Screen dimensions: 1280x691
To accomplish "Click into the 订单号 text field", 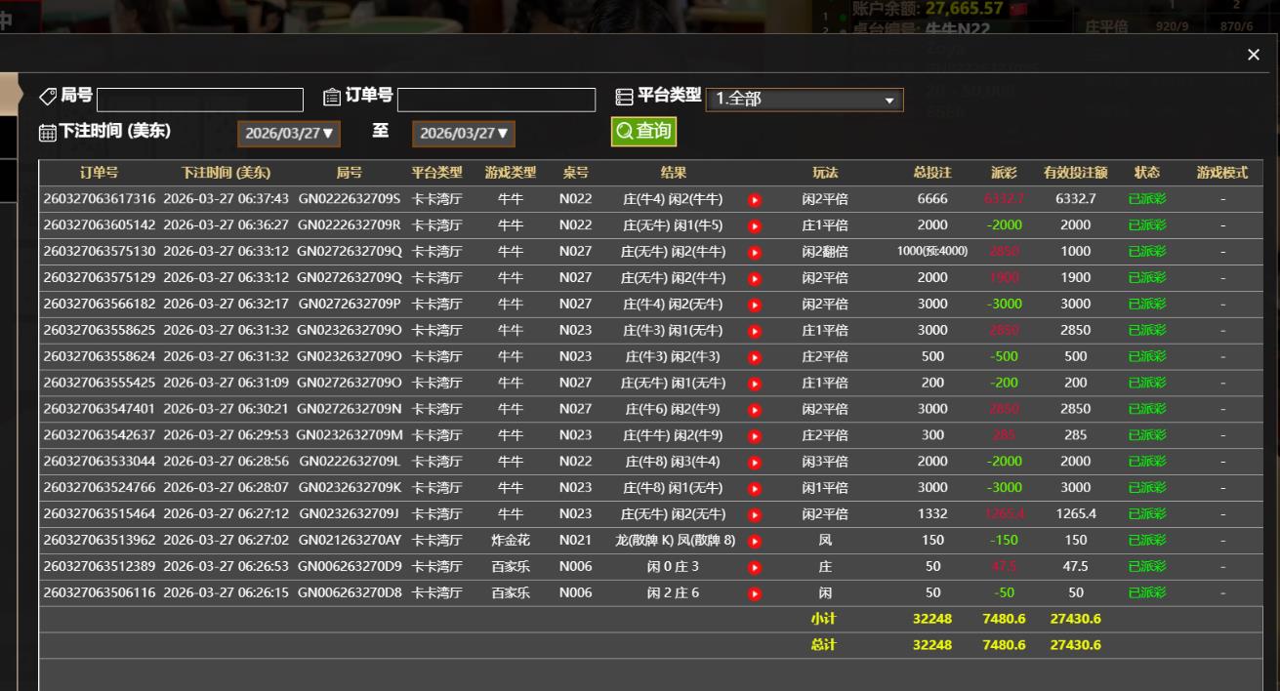I will click(496, 100).
